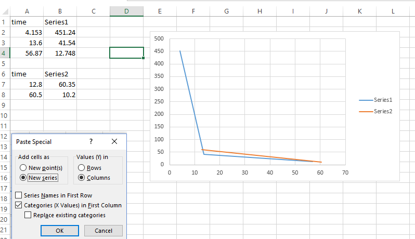
Task: Click the chart's 250 vertical axis label
Action: coord(159,101)
